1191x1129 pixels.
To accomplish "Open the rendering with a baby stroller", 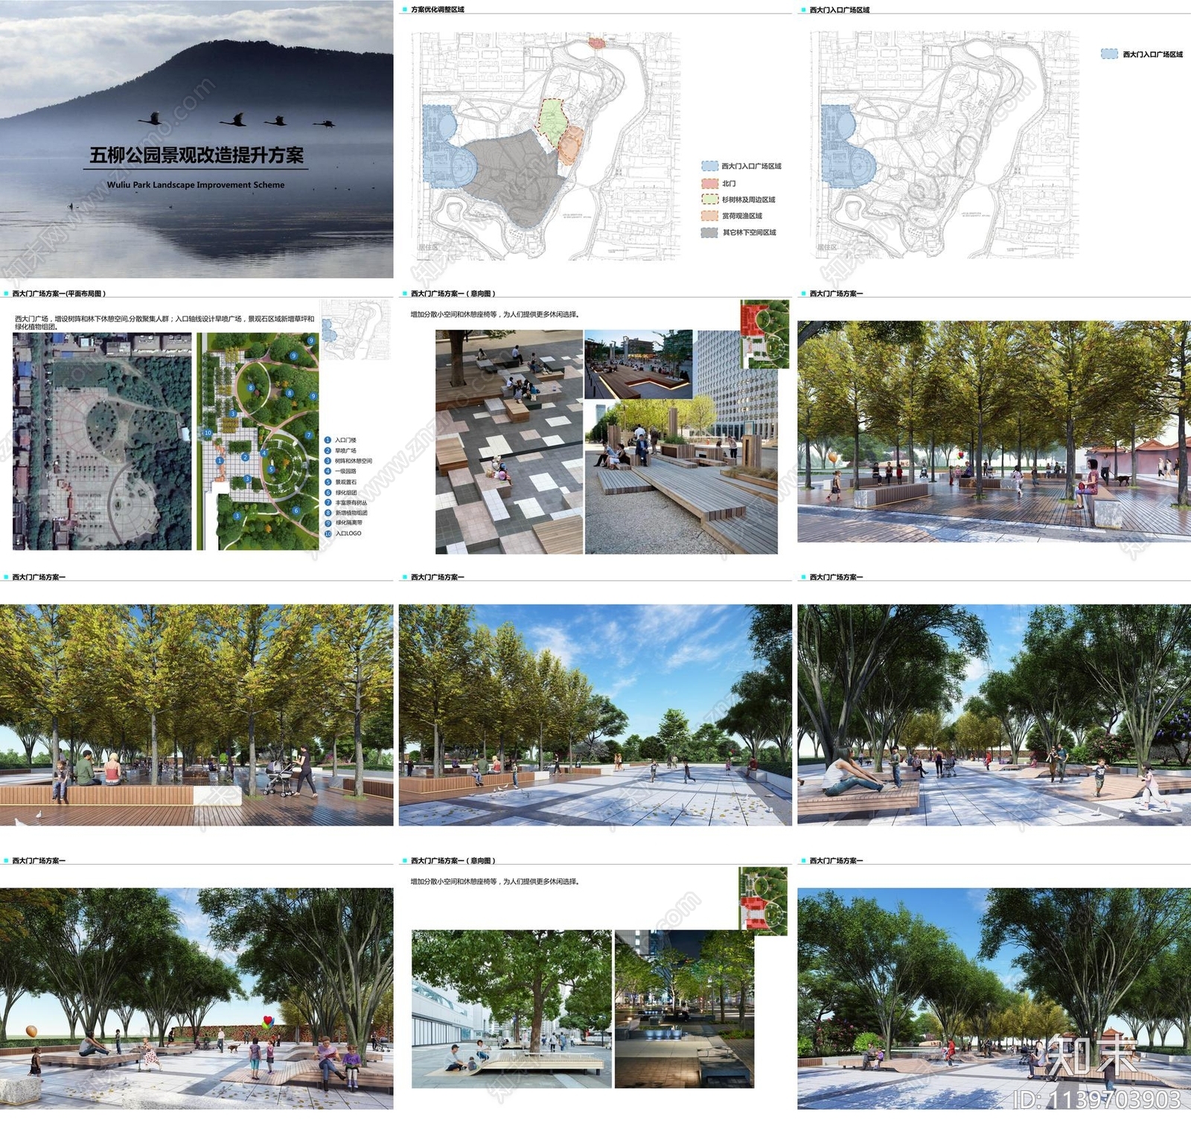I will pyautogui.click(x=197, y=714).
